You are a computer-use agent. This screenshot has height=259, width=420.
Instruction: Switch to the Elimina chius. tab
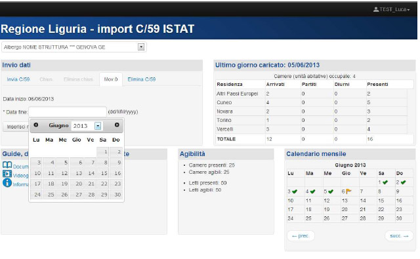pyautogui.click(x=78, y=79)
